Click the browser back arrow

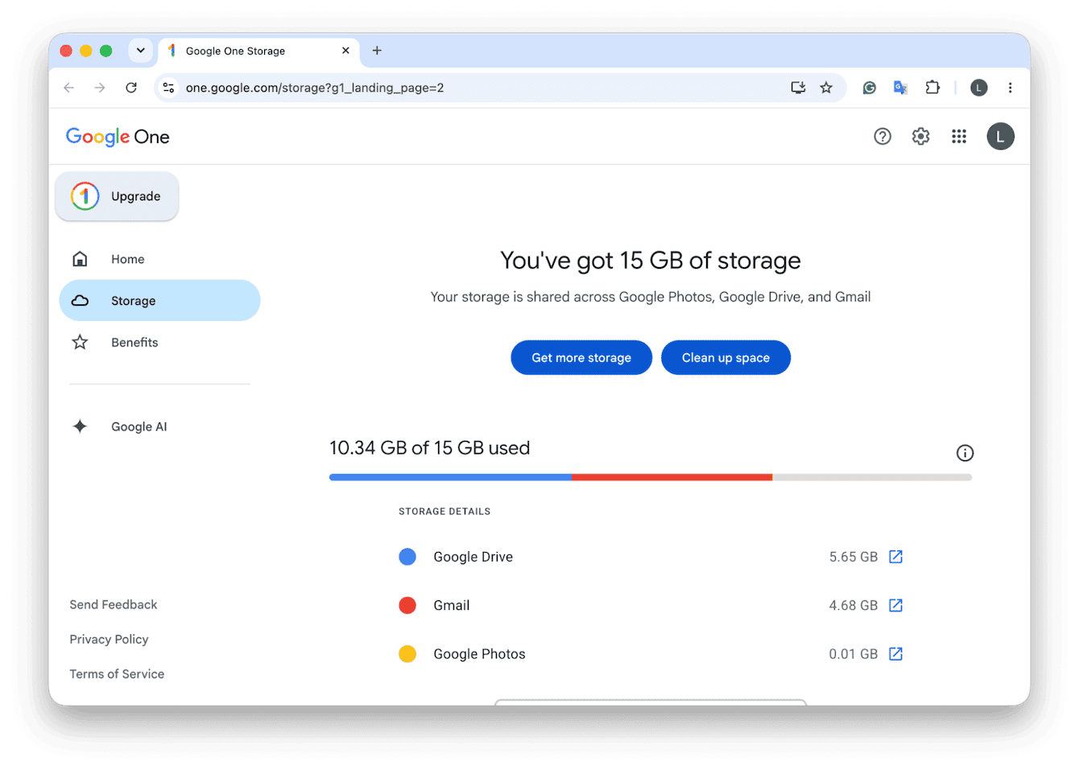69,88
